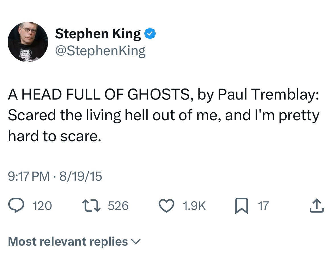
Task: Bookmark this tweet with the bookmark icon
Action: [241, 206]
